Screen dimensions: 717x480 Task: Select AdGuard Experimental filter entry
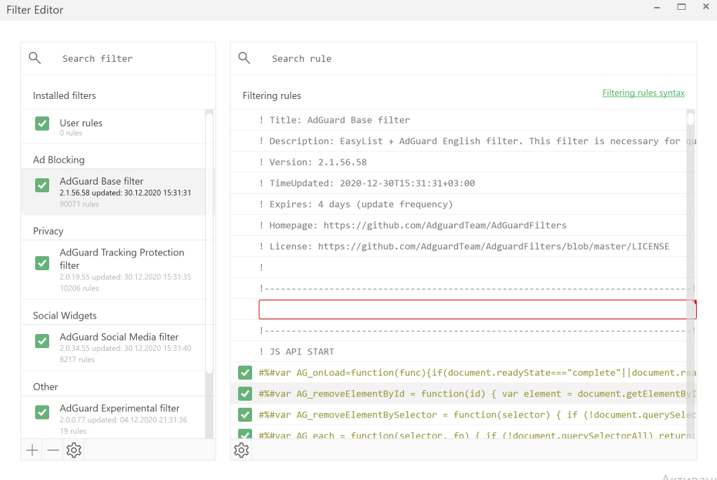pos(113,418)
